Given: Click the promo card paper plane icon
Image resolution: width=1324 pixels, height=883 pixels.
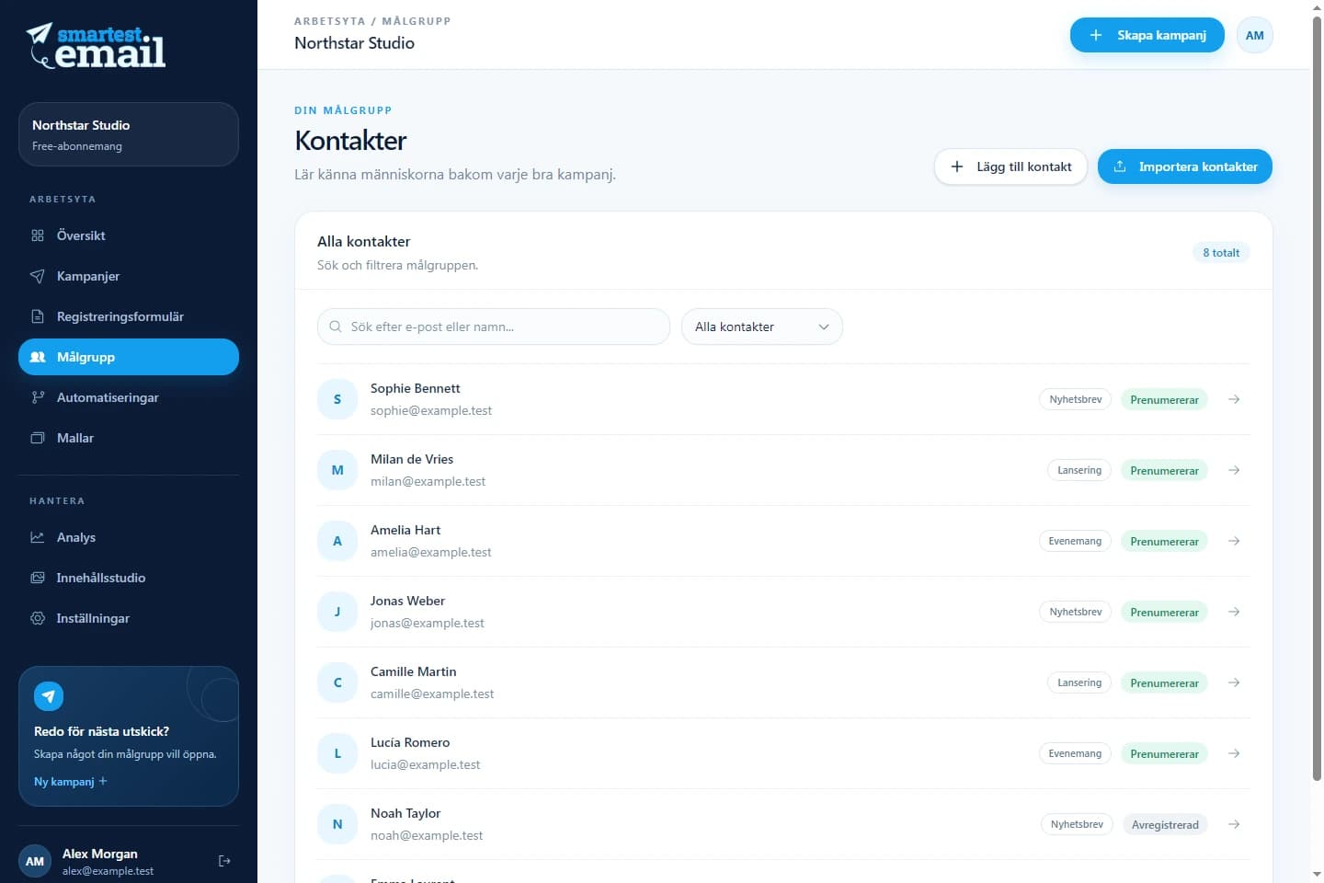Looking at the screenshot, I should 49,696.
